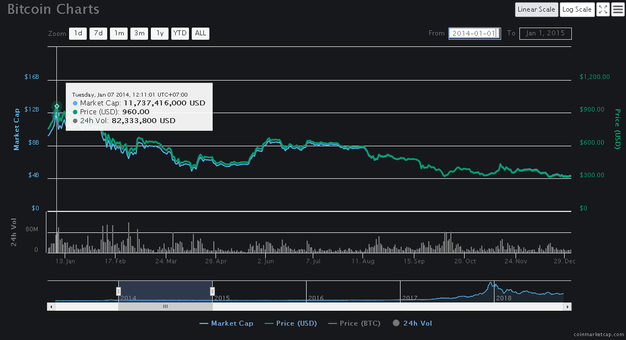This screenshot has width=626, height=340.
Task: Click the 17. Feb date axis label
Action: [x=115, y=261]
